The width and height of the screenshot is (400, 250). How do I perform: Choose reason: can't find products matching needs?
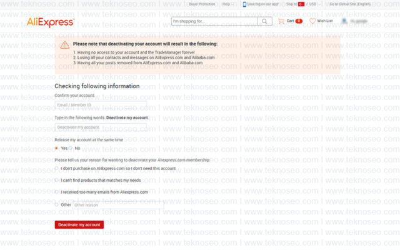coord(57,180)
